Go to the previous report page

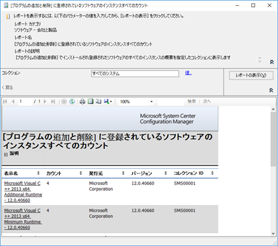(13, 101)
